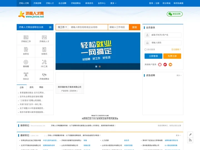Click the 忘记密码 link
Image resolution: width=200 pixels, height=150 pixels.
coord(176,49)
